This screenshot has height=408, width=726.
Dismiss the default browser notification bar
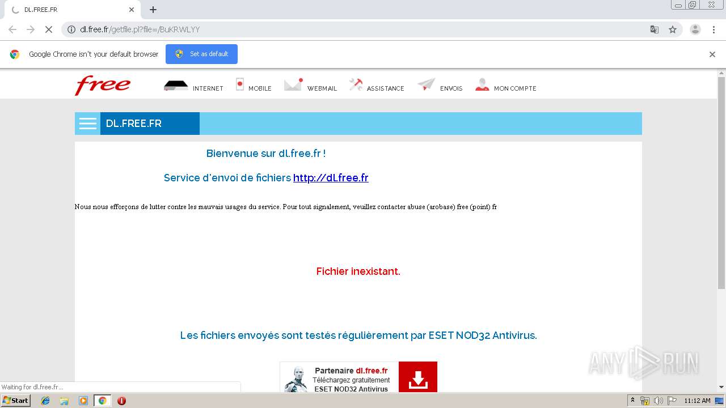(712, 54)
